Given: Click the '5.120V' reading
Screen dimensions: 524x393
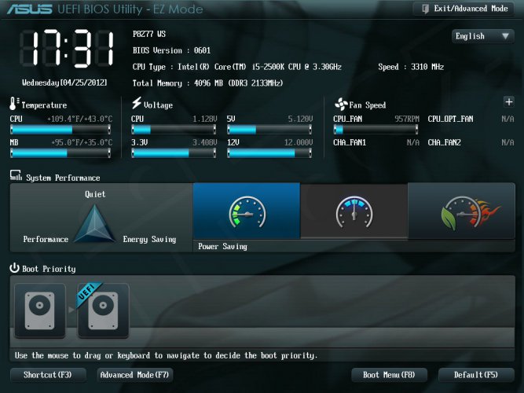Looking at the screenshot, I should coord(300,119).
